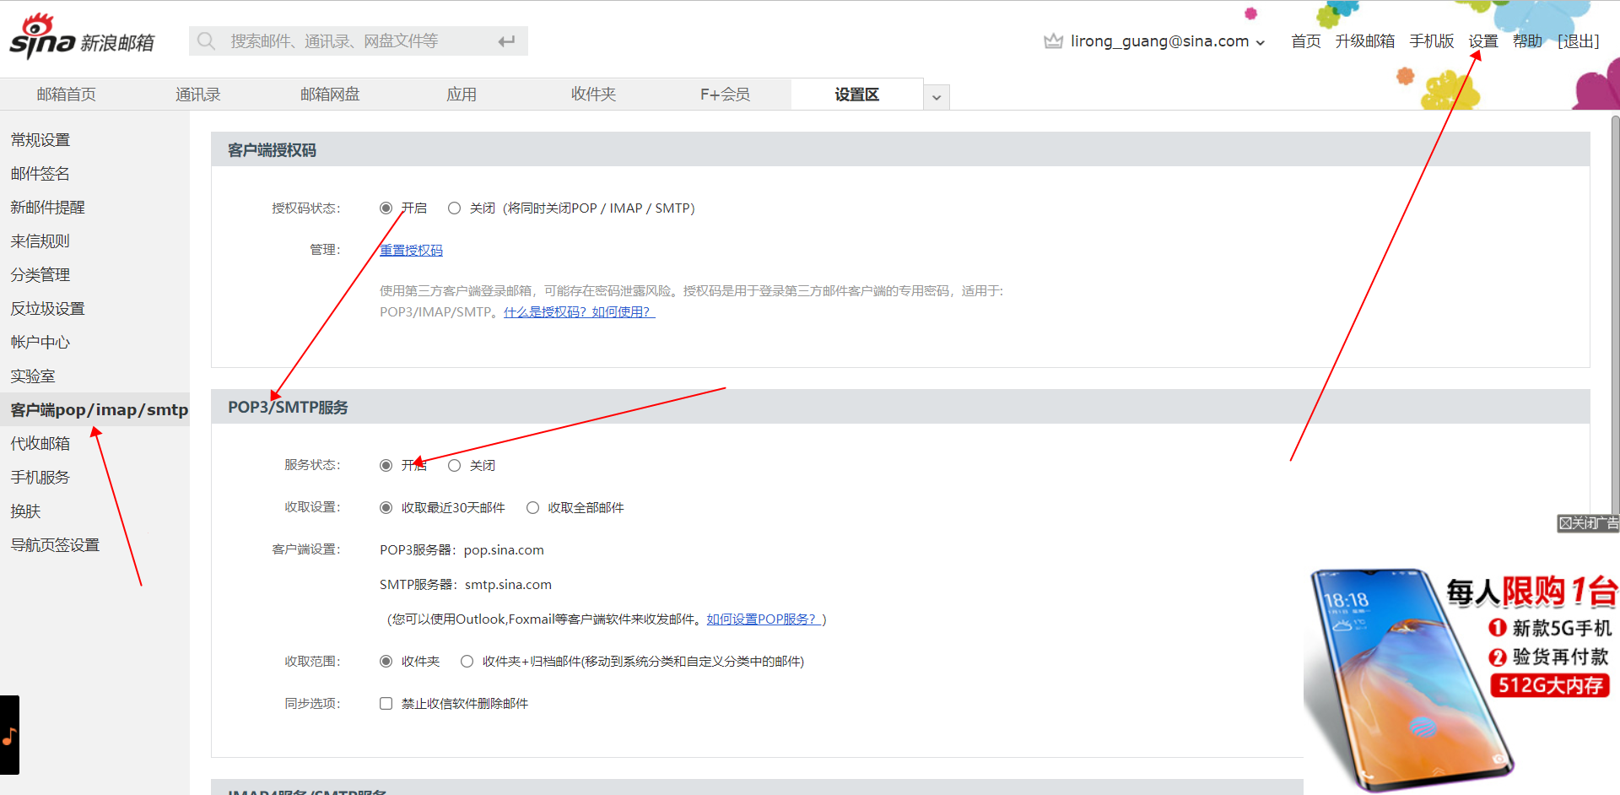Click the Sina mail logo

click(82, 36)
